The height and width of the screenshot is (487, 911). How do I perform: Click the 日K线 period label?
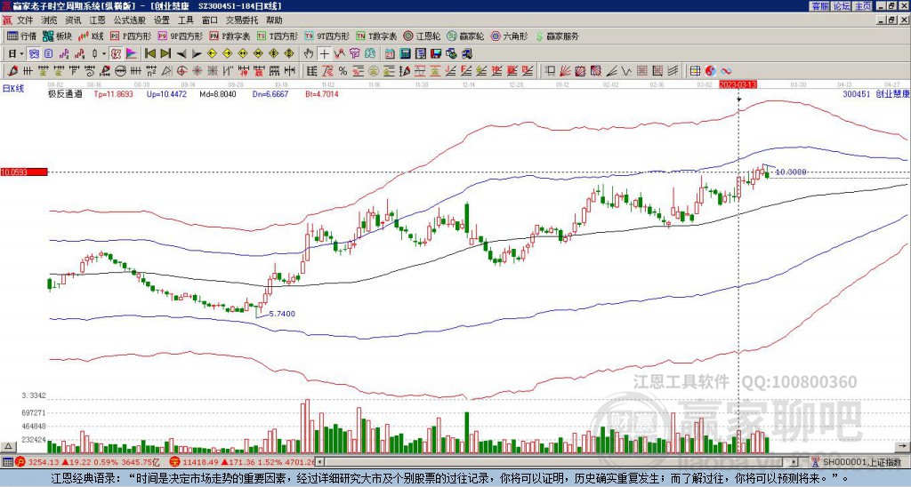[x=13, y=88]
